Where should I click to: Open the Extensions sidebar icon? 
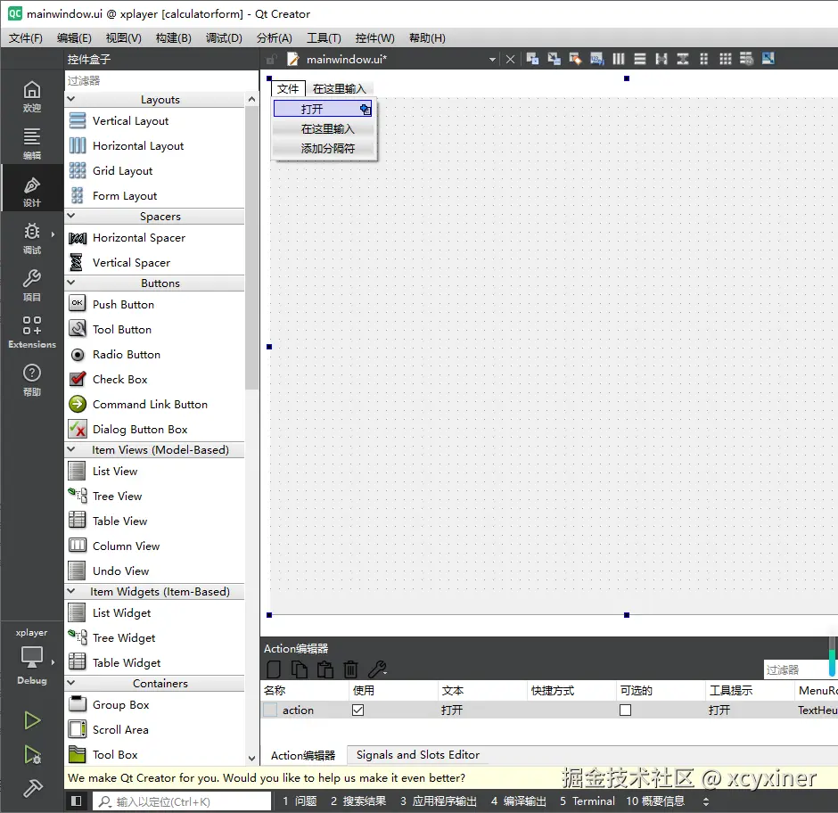click(31, 332)
